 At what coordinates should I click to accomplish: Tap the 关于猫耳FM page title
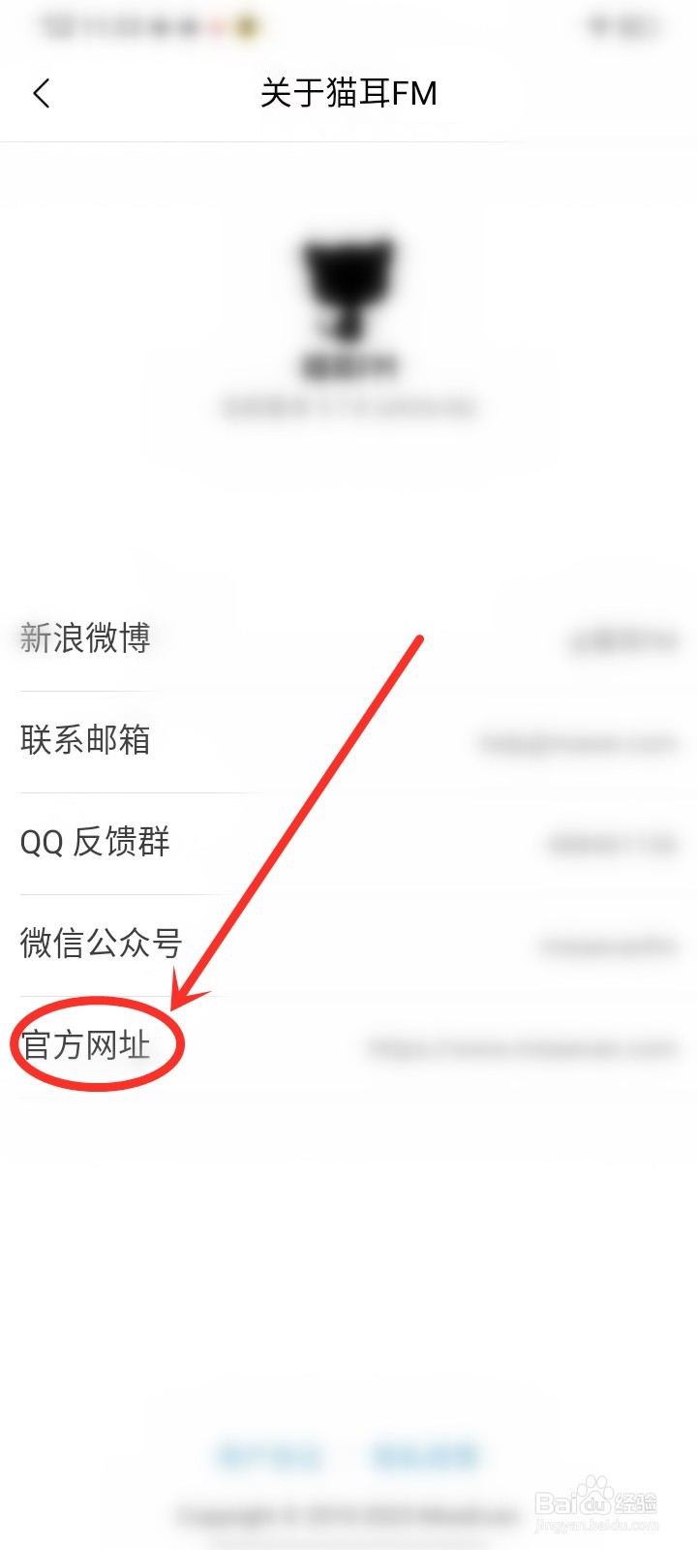pos(348,93)
